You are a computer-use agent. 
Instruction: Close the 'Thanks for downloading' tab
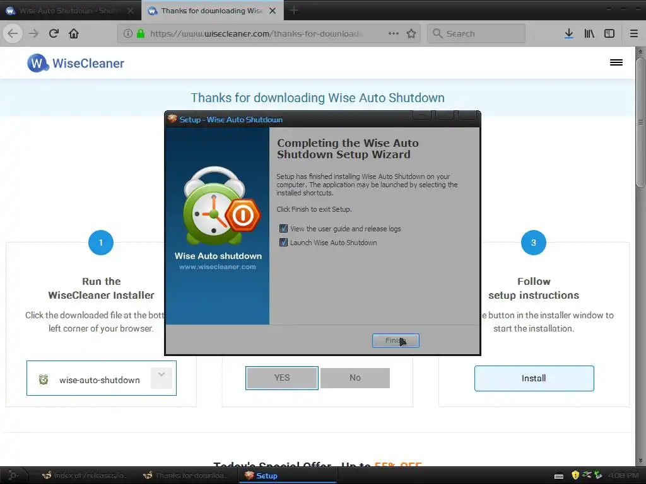coord(273,11)
